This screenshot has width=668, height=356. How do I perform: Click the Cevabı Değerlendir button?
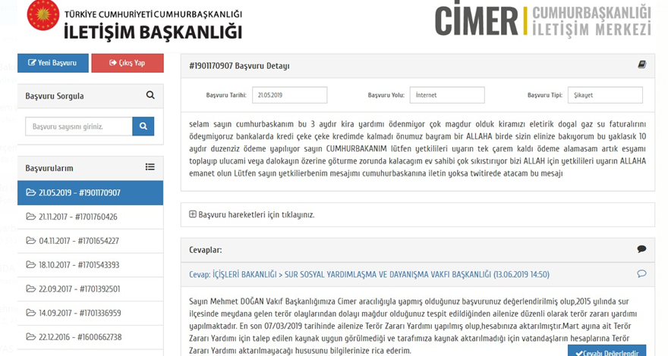click(x=607, y=351)
